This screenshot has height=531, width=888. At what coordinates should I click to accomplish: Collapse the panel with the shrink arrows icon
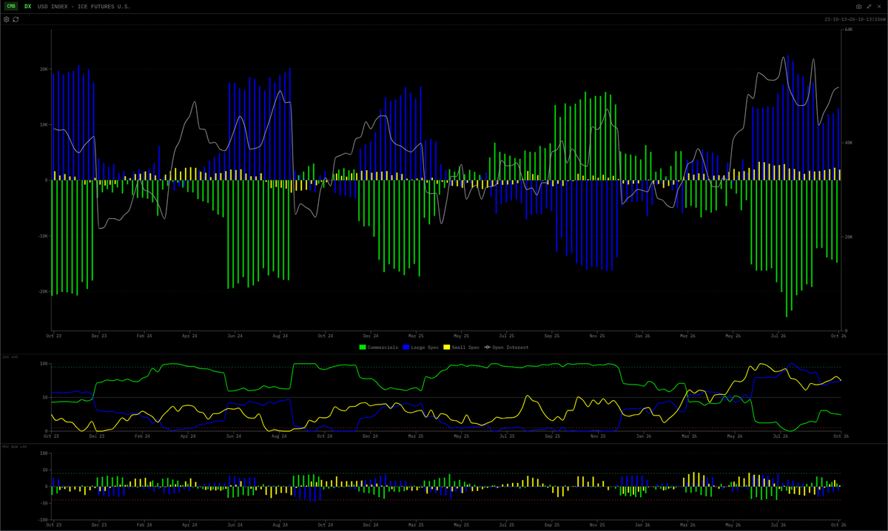[x=869, y=6]
